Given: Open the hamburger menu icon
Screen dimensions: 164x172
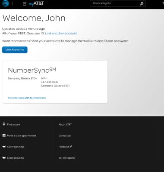Looking at the screenshot, I should [25, 4].
